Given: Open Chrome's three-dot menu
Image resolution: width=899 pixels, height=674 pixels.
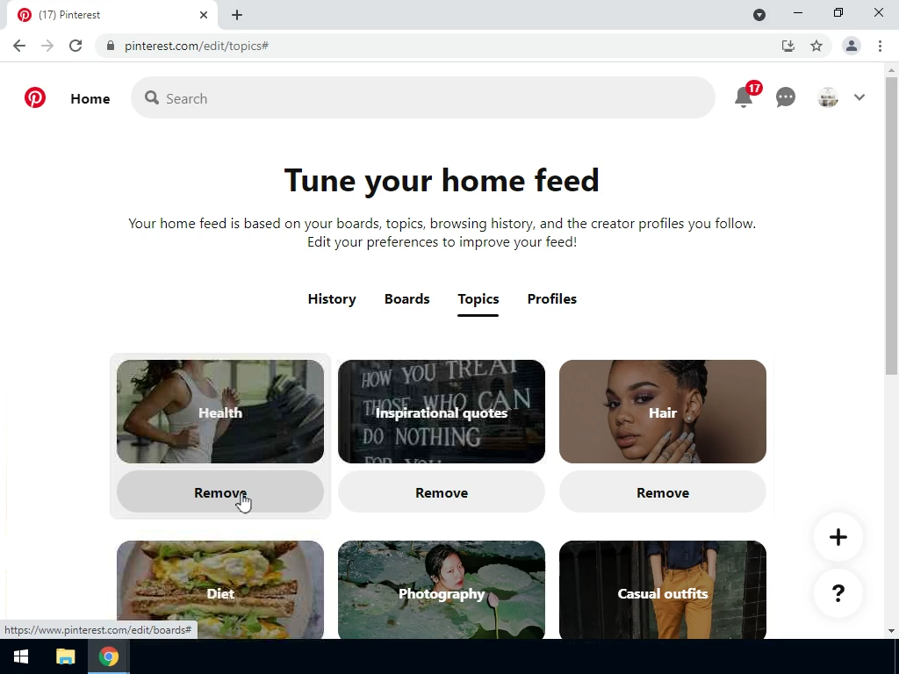Looking at the screenshot, I should click(x=880, y=46).
